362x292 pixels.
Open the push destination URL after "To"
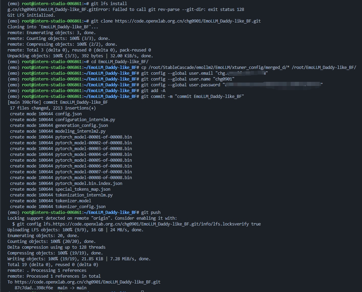click(87, 282)
